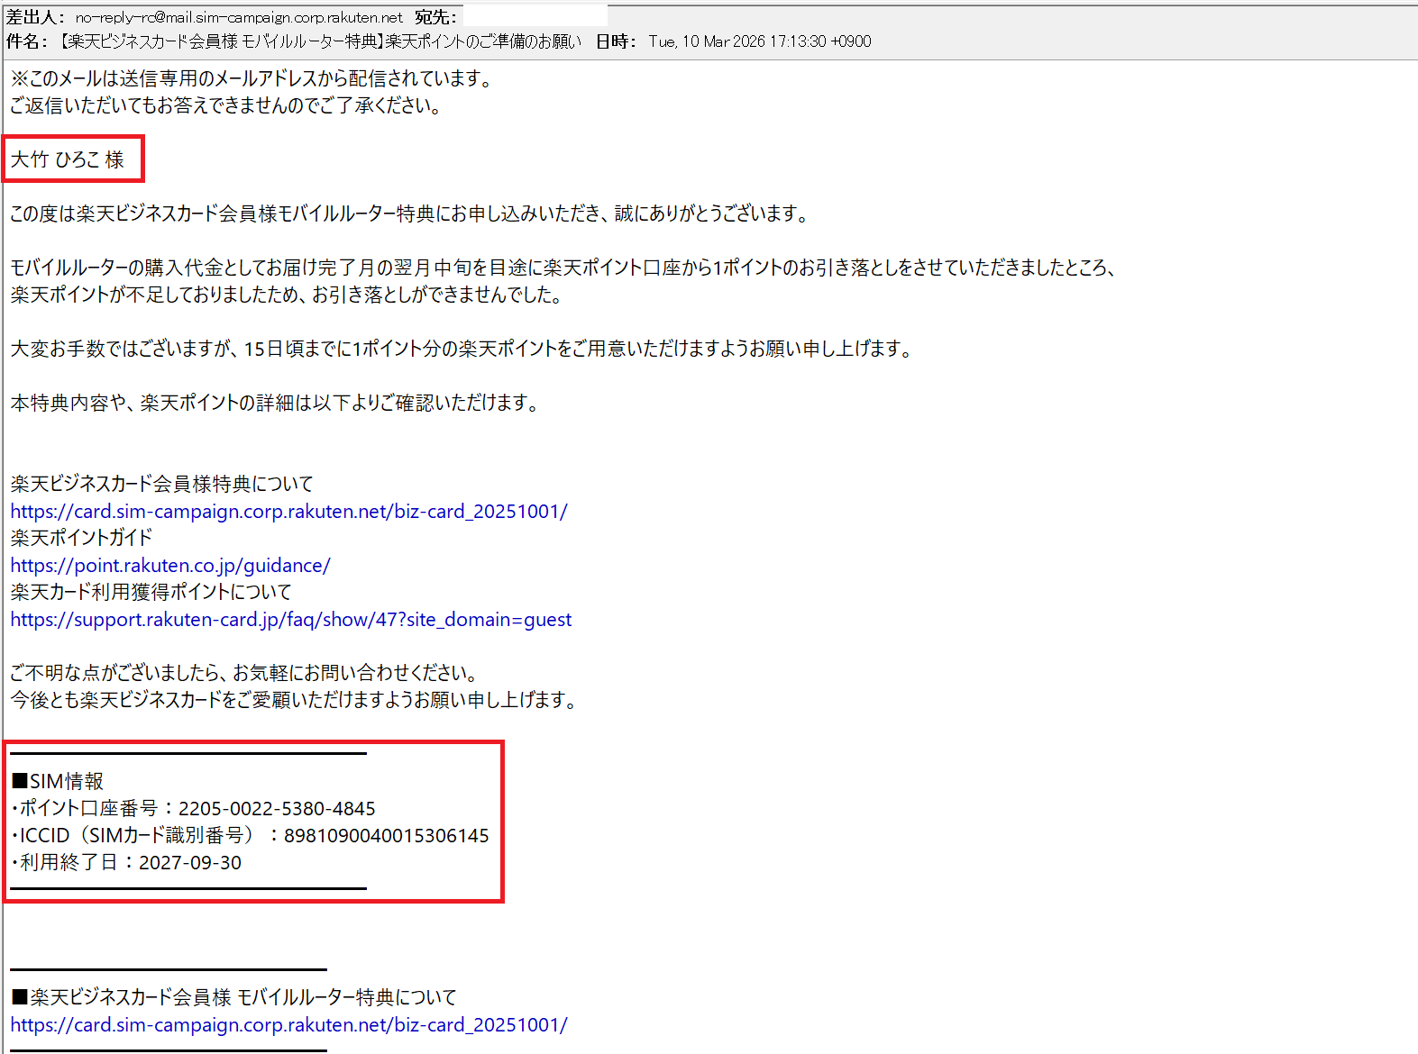This screenshot has height=1054, width=1418.
Task: Click the 楽天ポイントガイド label text
Action: coord(81,538)
